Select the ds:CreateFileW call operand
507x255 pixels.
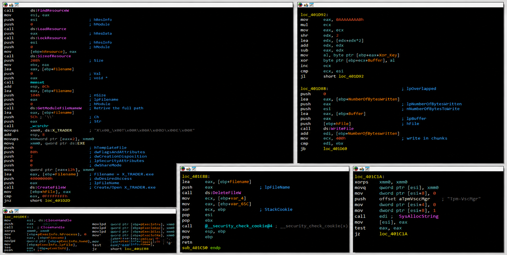point(48,187)
